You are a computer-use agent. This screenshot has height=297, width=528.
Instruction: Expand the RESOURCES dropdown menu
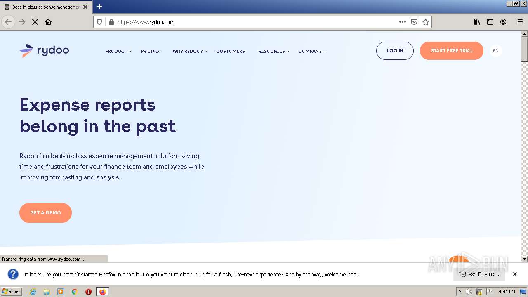[x=274, y=51]
